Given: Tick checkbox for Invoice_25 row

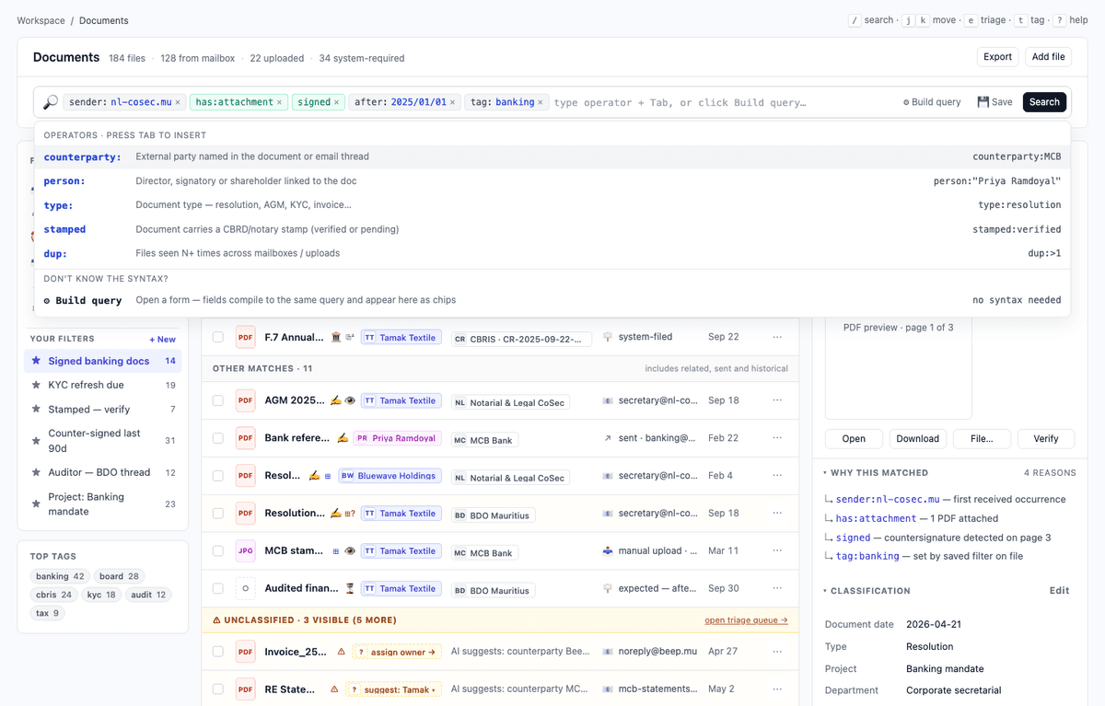Looking at the screenshot, I should (x=218, y=652).
